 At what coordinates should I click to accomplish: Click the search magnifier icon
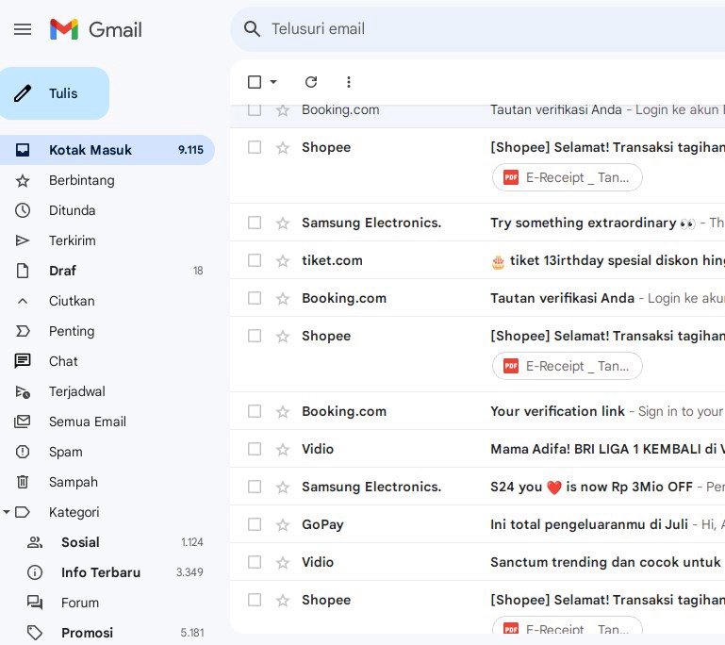click(252, 28)
